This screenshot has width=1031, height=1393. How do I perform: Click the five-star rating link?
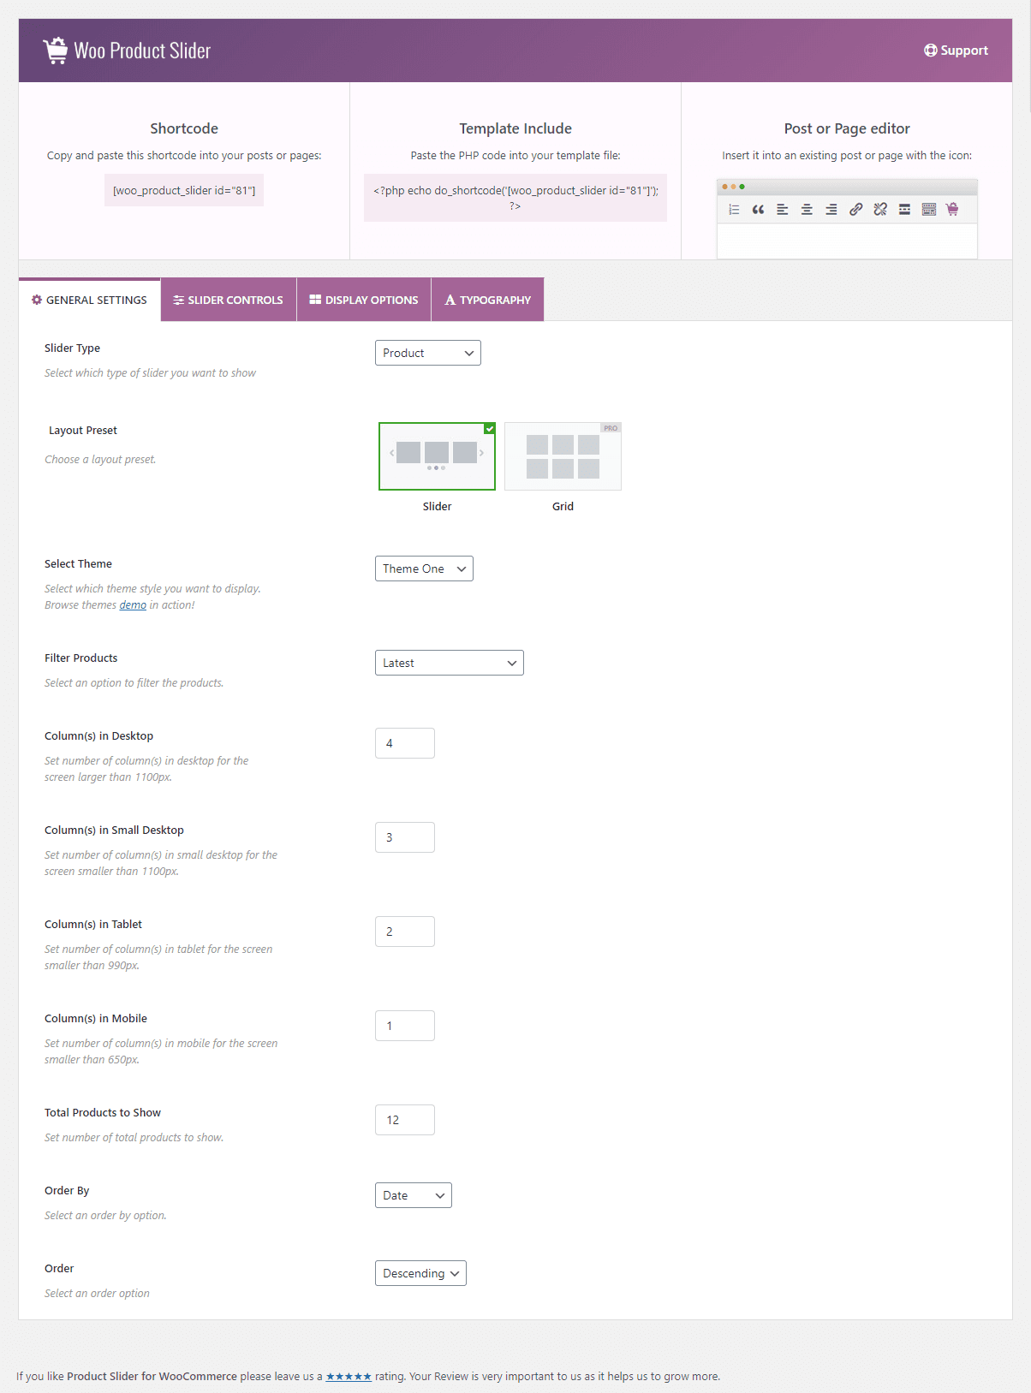pyautogui.click(x=349, y=1377)
